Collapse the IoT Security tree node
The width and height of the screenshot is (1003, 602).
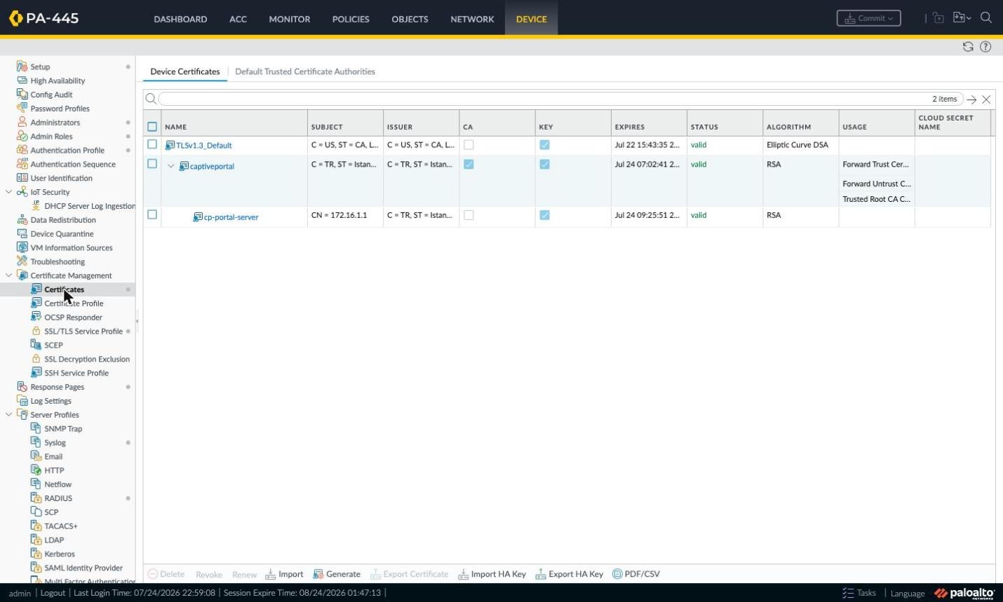[8, 191]
